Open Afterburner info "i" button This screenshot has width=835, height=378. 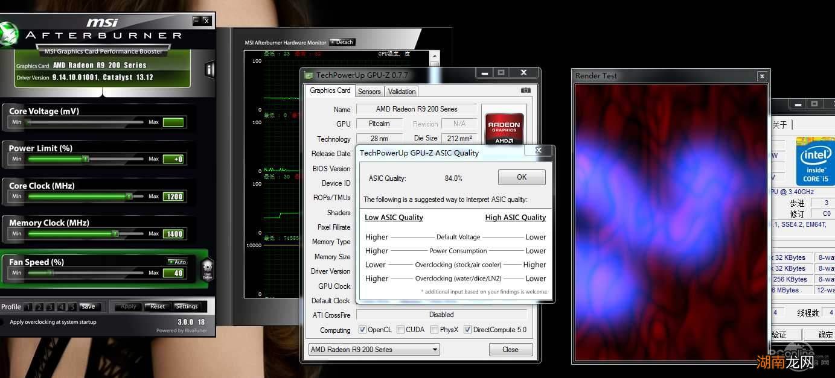click(x=210, y=69)
